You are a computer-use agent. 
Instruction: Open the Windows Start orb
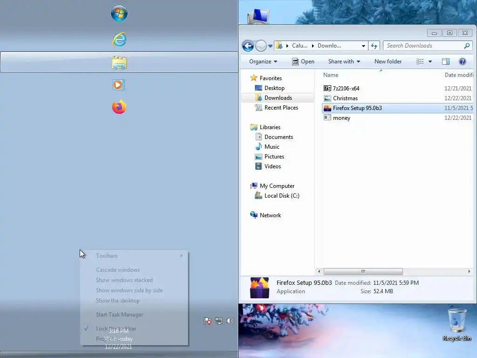(x=119, y=13)
